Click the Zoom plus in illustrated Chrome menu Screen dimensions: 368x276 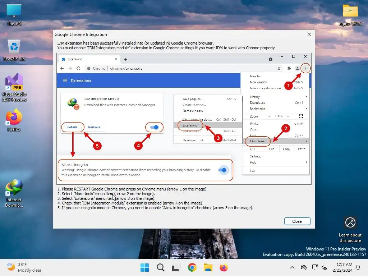coord(288,116)
